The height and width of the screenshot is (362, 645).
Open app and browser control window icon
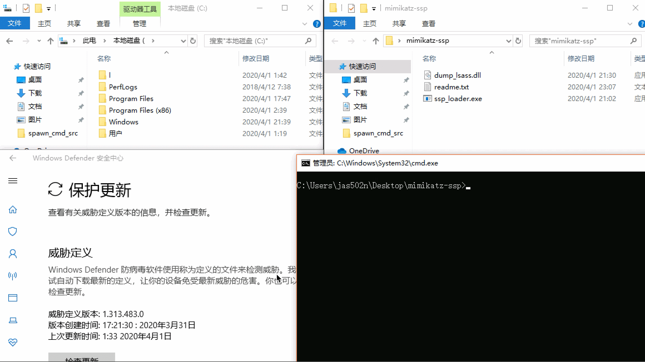(x=13, y=298)
